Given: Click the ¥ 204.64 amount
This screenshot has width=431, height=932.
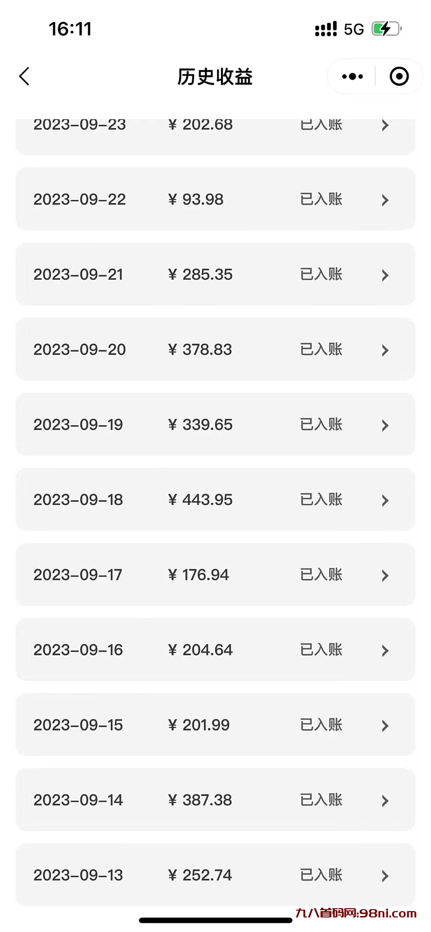Looking at the screenshot, I should tap(200, 650).
